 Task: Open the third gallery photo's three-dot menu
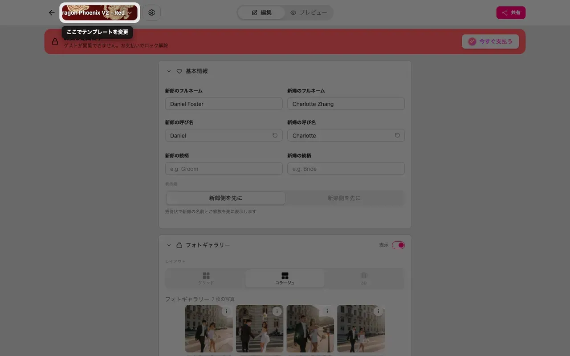328,311
